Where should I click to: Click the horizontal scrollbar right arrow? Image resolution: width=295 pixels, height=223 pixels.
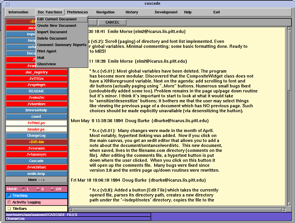tap(284, 210)
